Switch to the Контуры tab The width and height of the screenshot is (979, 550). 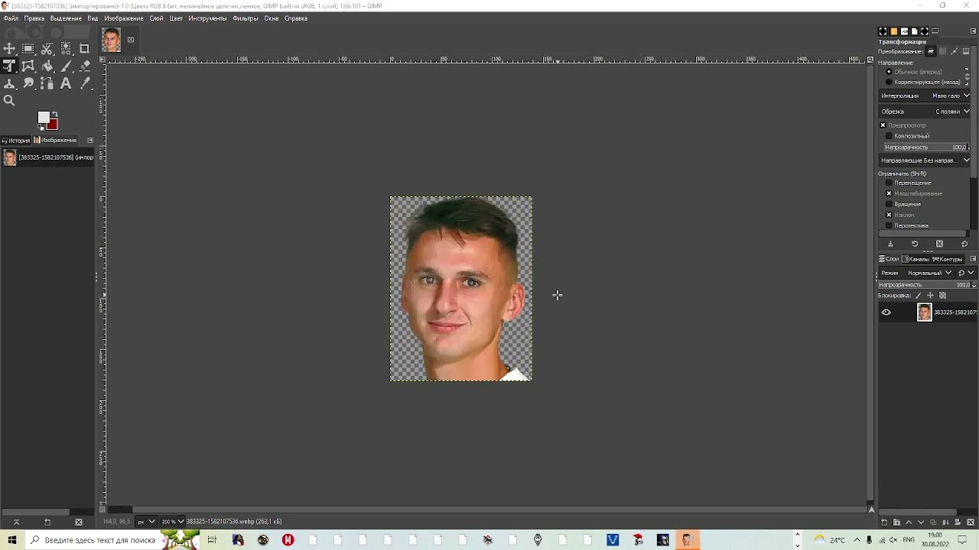click(x=947, y=259)
